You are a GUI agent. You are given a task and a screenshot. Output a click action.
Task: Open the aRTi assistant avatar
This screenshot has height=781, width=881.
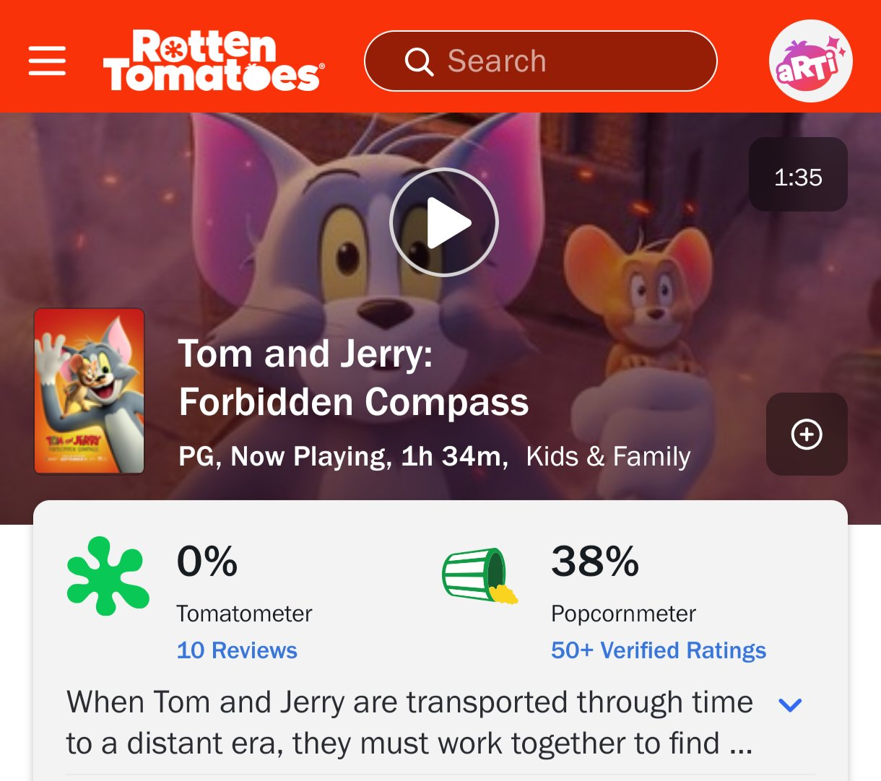[810, 61]
